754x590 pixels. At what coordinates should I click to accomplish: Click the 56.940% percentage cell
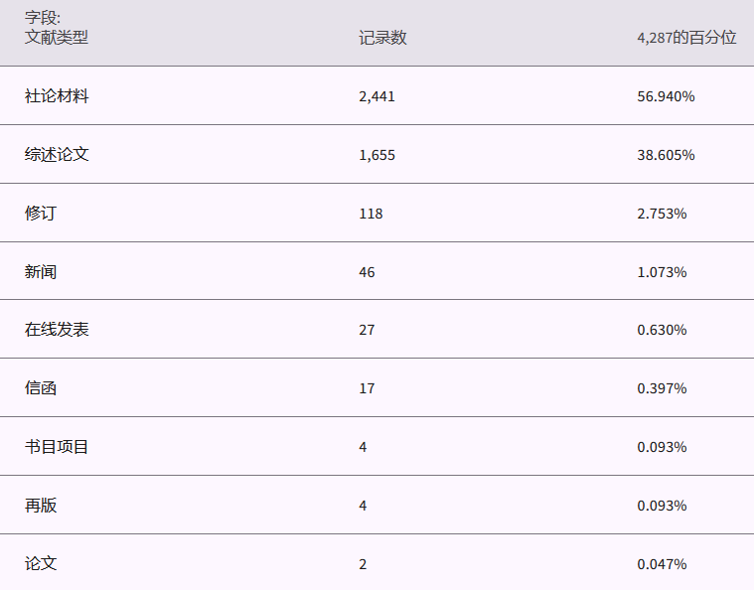(x=666, y=96)
